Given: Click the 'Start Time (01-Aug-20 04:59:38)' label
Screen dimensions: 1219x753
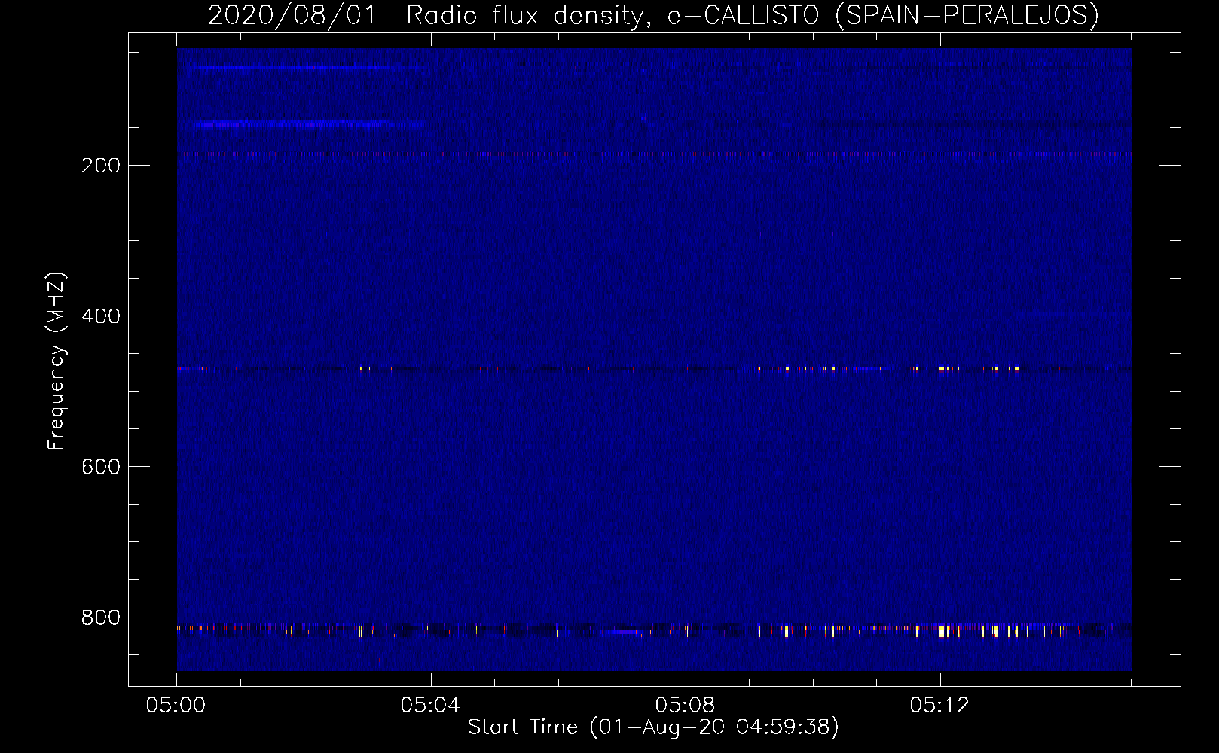Looking at the screenshot, I should coord(653,727).
